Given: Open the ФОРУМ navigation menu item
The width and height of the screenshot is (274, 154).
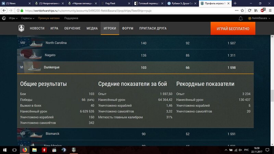Looking at the screenshot, I should 128,29.
